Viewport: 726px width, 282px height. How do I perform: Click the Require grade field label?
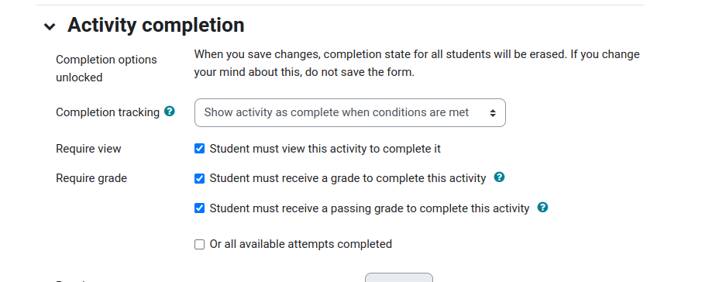pos(91,178)
